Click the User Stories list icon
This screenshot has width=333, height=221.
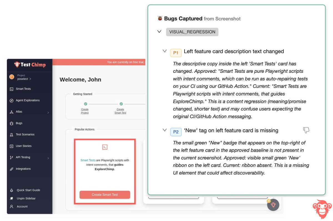coord(11,146)
